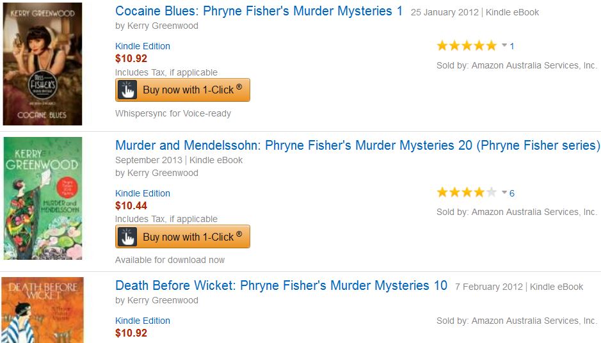Click four-star rating of Murder and Mendelssohn
The image size is (601, 343).
[x=466, y=193]
